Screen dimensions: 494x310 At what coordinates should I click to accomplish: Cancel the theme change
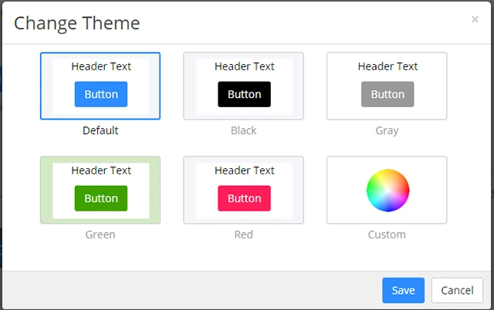457,291
